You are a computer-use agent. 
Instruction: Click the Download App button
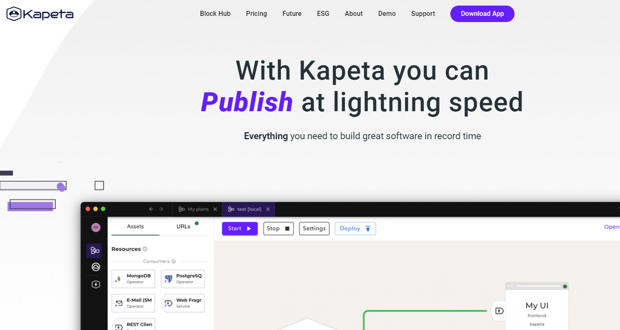pos(482,14)
